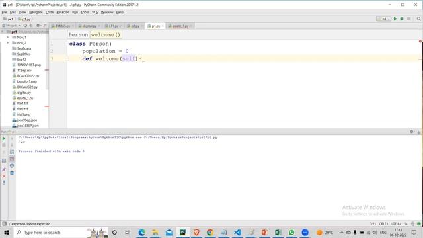Click p1.py breadcrumb in navigation bar
This screenshot has width=423, height=238.
24,19
